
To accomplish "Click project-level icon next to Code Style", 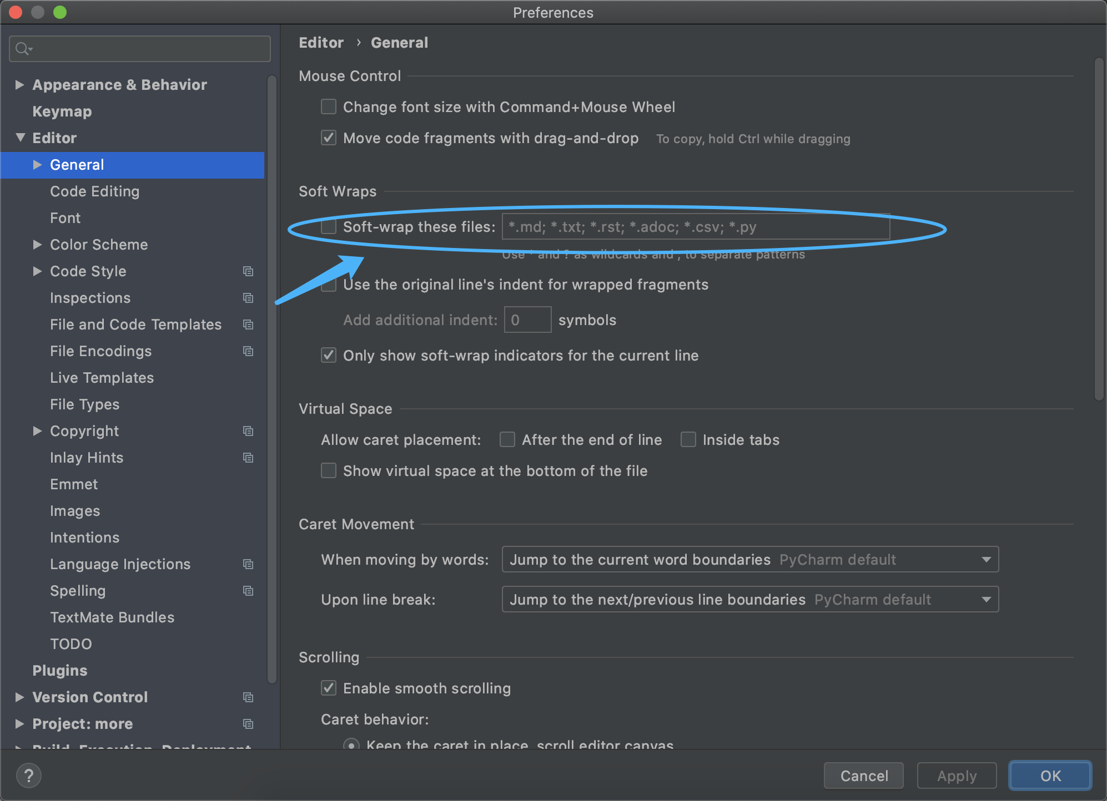I will pyautogui.click(x=248, y=271).
